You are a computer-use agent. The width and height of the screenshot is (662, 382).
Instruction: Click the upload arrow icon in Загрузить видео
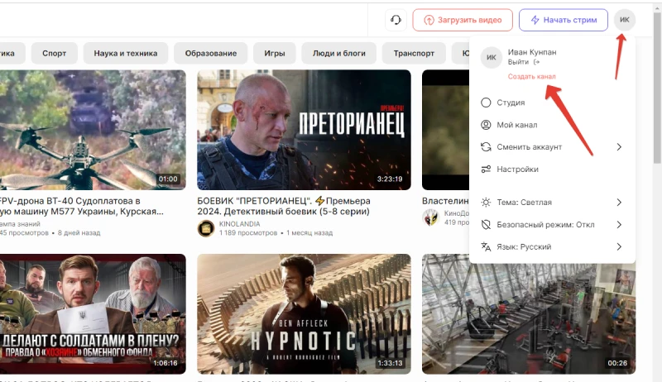[x=429, y=20]
